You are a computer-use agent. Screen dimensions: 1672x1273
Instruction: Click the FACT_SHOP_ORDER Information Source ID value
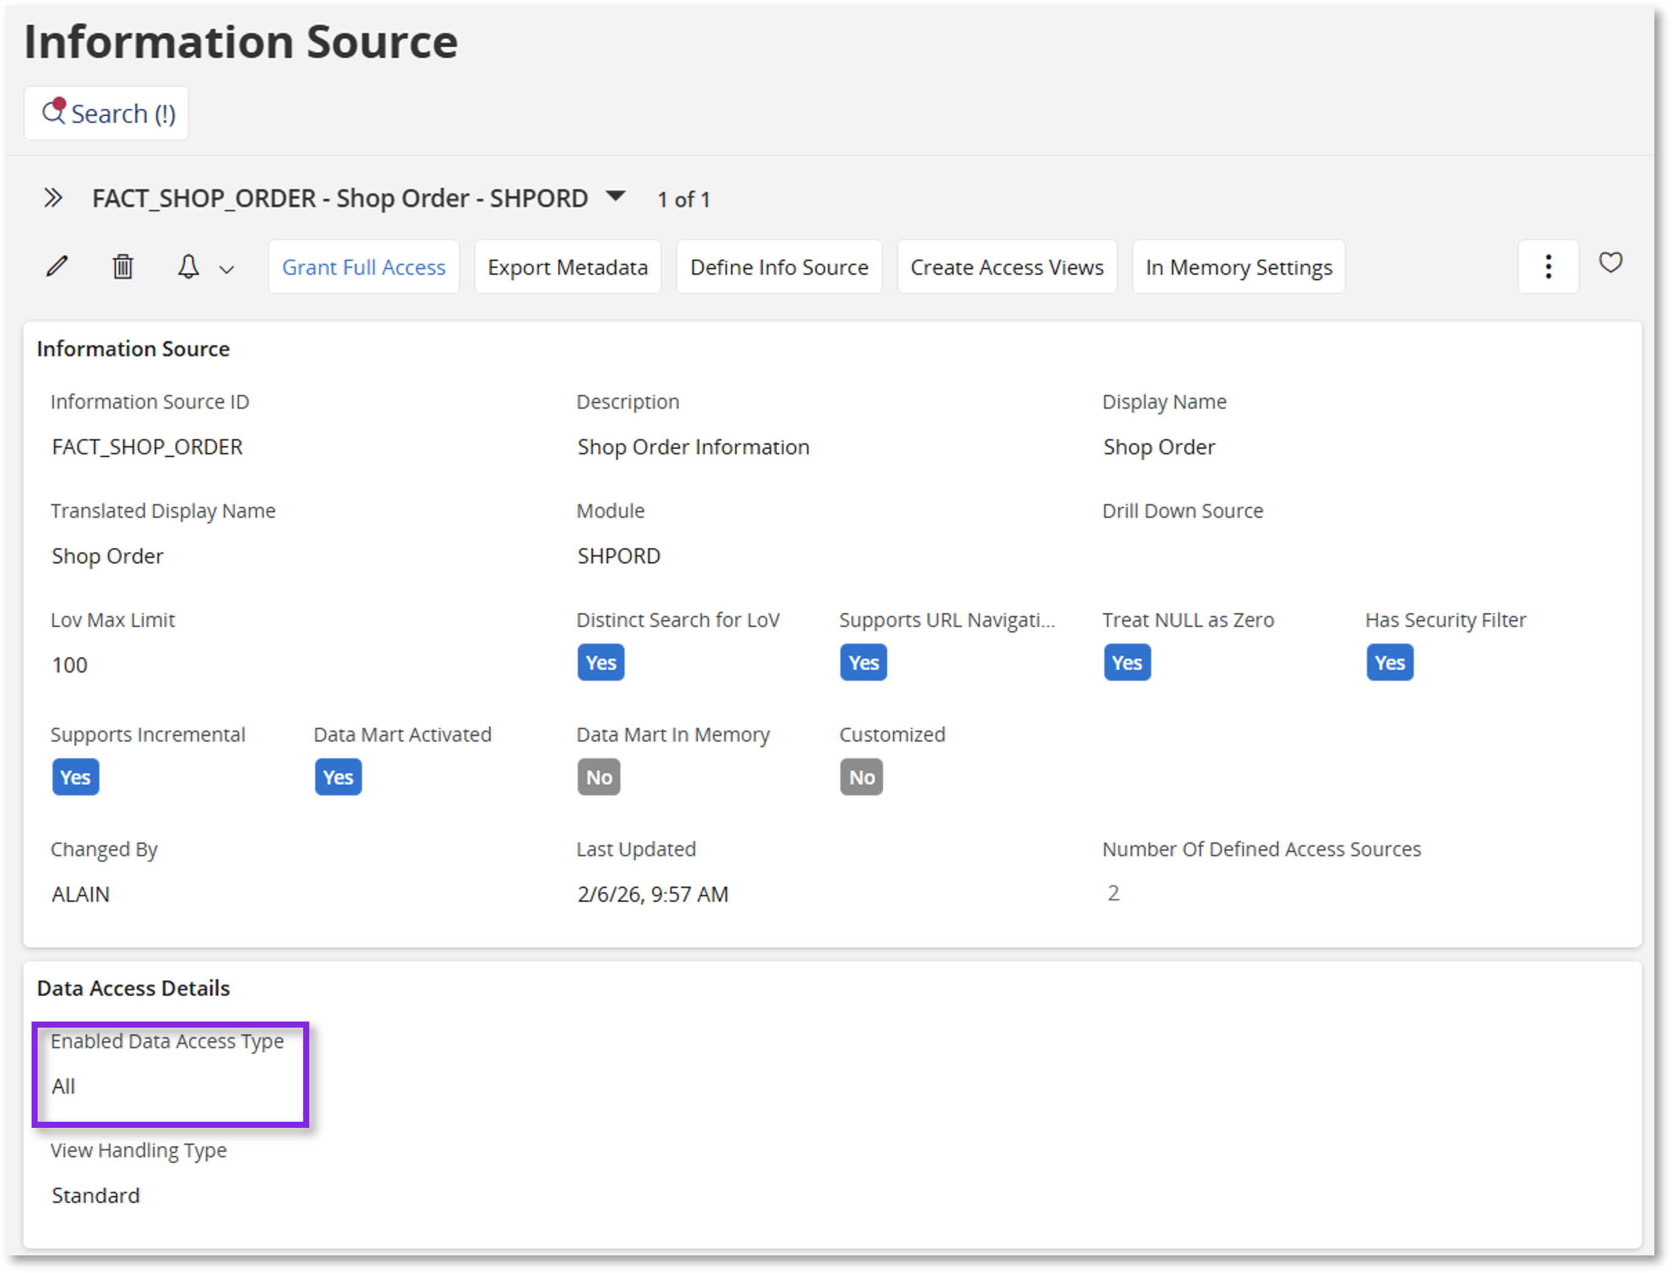(x=147, y=447)
